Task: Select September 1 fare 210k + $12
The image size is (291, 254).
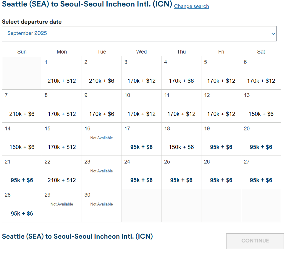Action: 62,81
